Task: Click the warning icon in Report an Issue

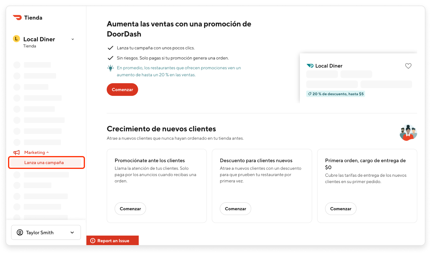Action: (93, 241)
